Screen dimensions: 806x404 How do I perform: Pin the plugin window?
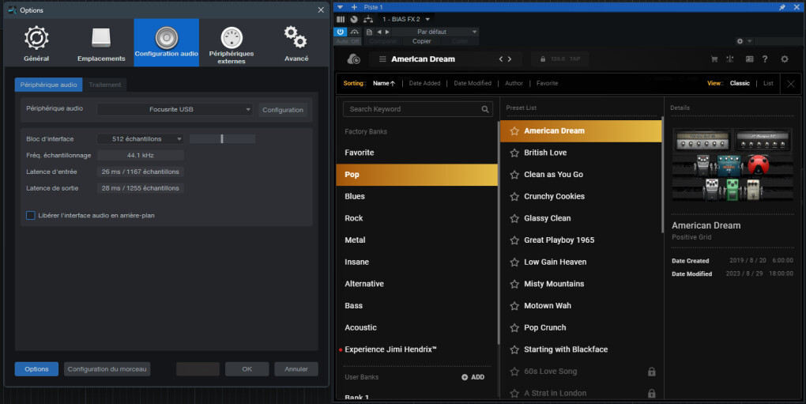(782, 7)
